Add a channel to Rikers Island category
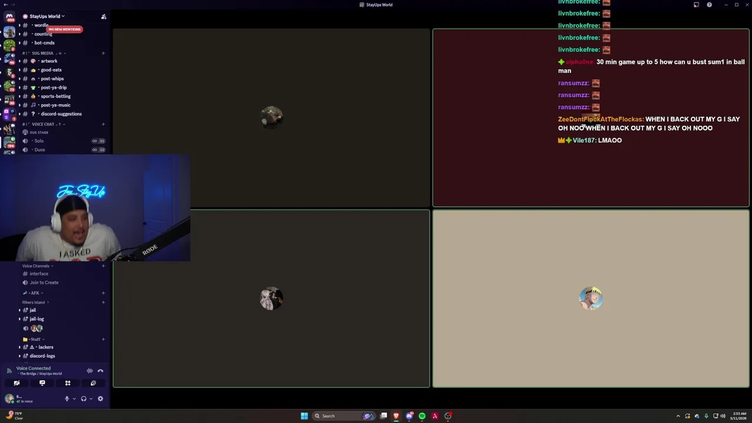Viewport: 752px width, 423px height. tap(103, 303)
